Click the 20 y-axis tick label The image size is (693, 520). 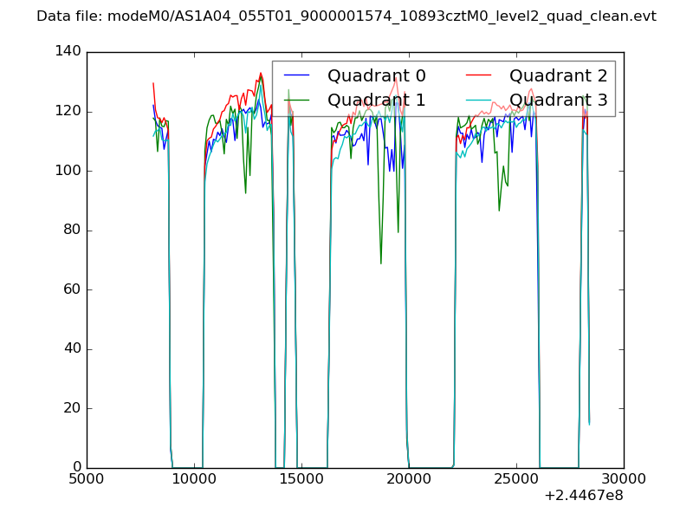pyautogui.click(x=71, y=408)
